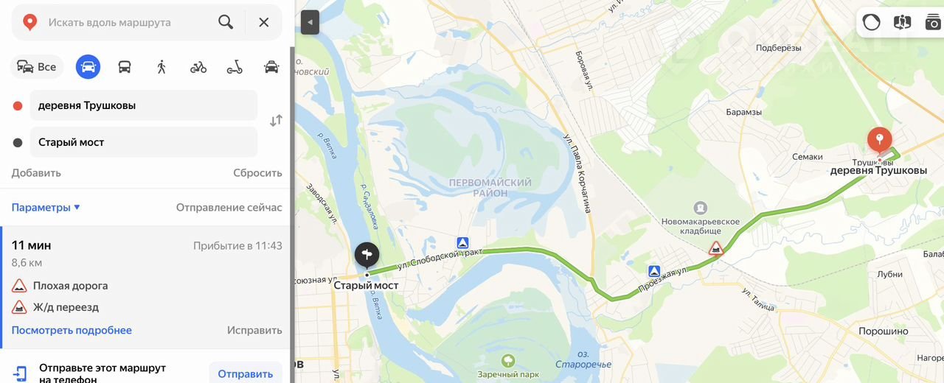Screen dimensions: 944x383
Task: Click 'Посмотреть подробнее' link
Action: (x=72, y=330)
